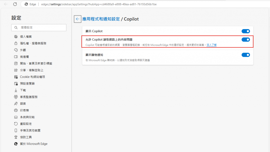
Task: Click the 個人檔案 profile icon
Action: 16,37
